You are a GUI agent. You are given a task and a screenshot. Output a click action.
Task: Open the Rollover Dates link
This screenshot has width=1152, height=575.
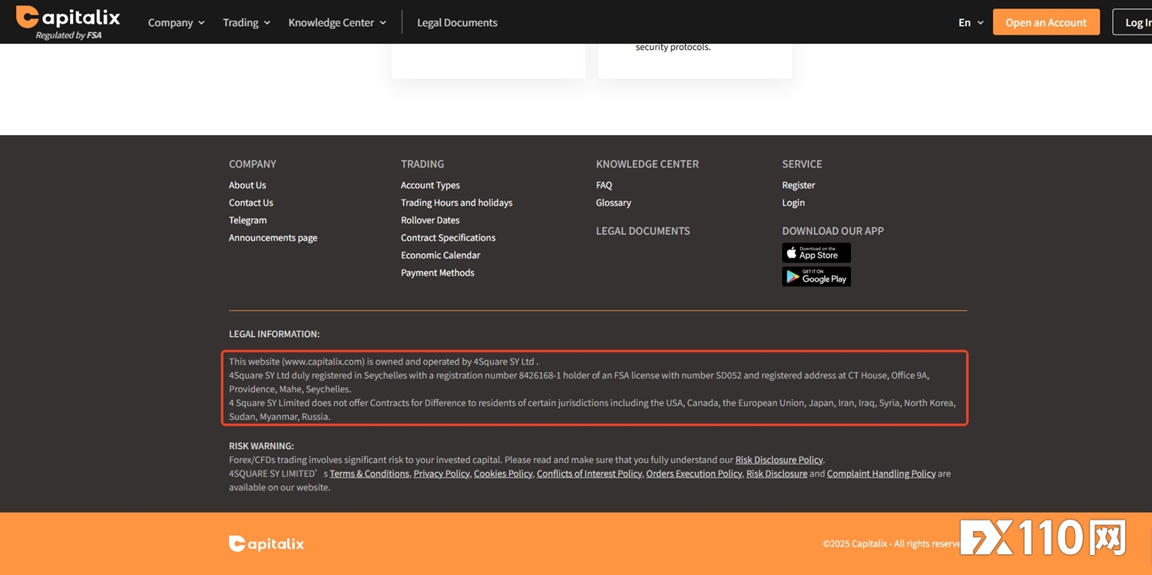(430, 220)
